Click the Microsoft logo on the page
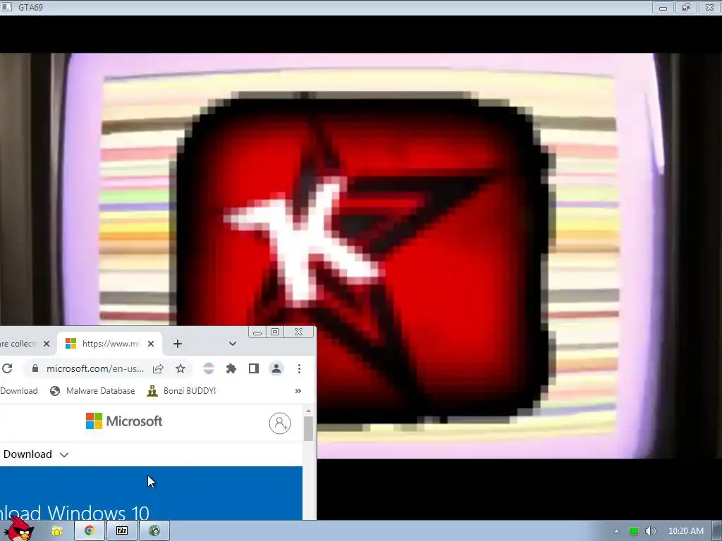Screen dimensions: 722x541 (x=124, y=421)
